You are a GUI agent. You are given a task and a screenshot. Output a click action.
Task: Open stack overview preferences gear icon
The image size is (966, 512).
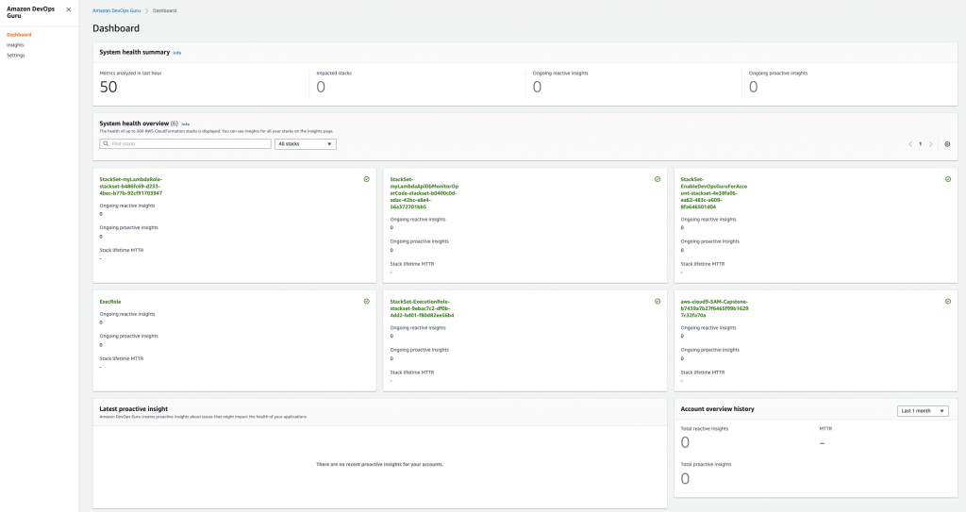click(x=947, y=144)
